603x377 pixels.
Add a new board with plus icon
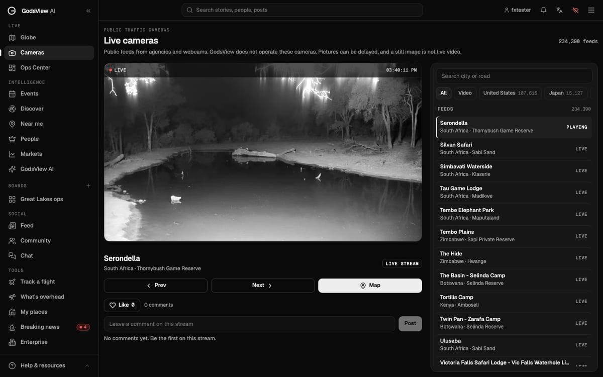tap(88, 185)
